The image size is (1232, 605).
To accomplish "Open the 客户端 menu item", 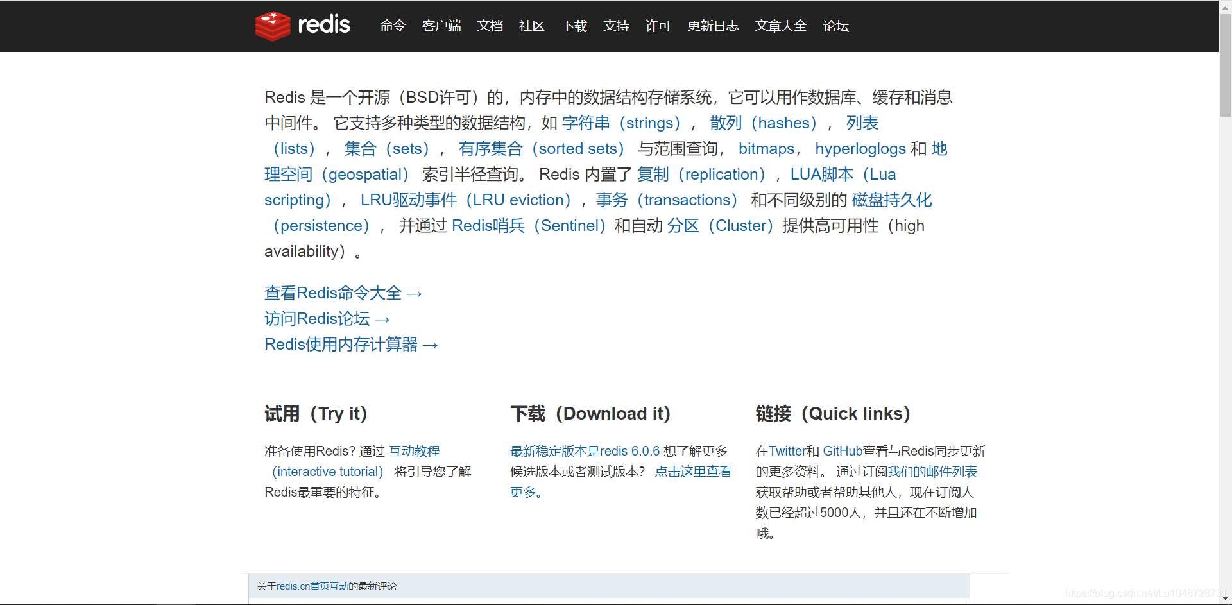I will 441,26.
